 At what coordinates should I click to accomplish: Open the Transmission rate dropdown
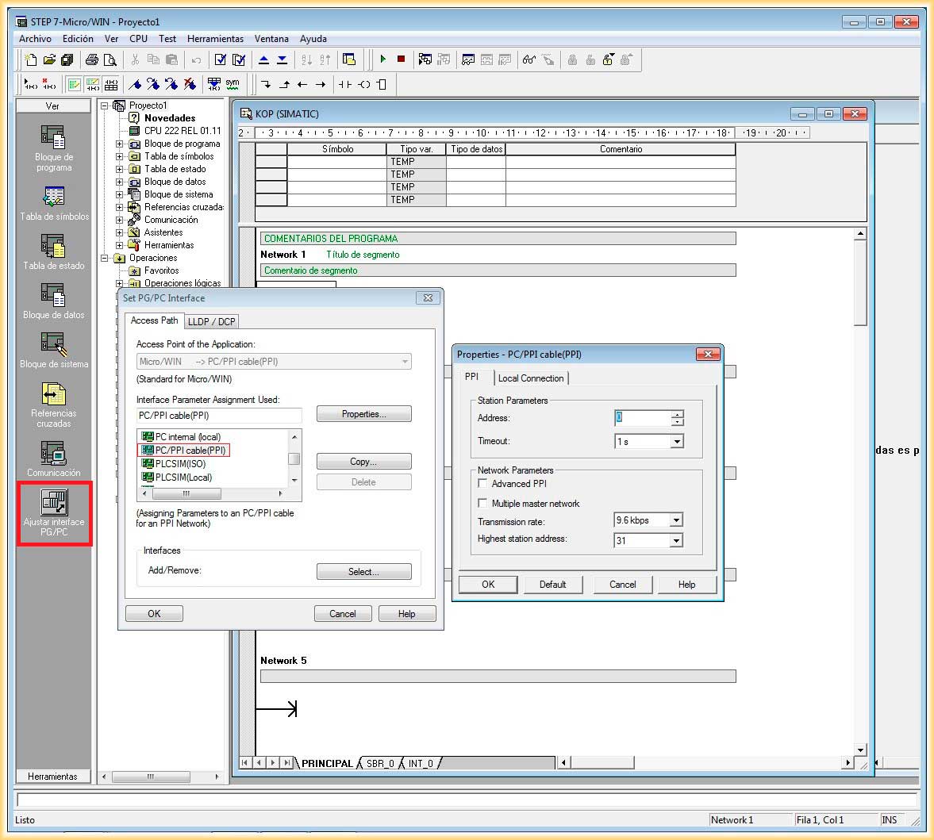[676, 520]
